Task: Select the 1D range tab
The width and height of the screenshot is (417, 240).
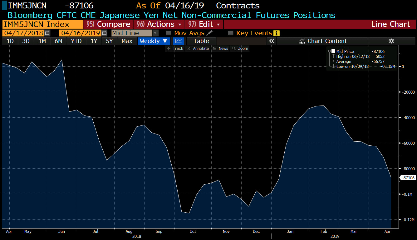Action: [10, 41]
